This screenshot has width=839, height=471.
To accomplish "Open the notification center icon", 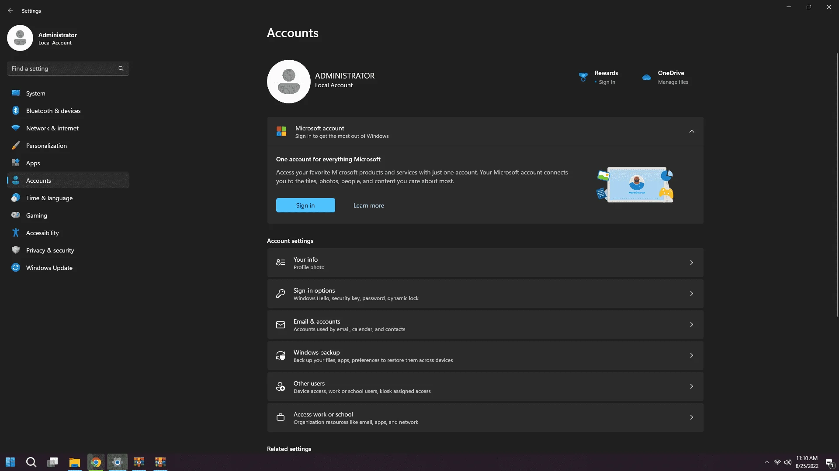I will [x=830, y=463].
